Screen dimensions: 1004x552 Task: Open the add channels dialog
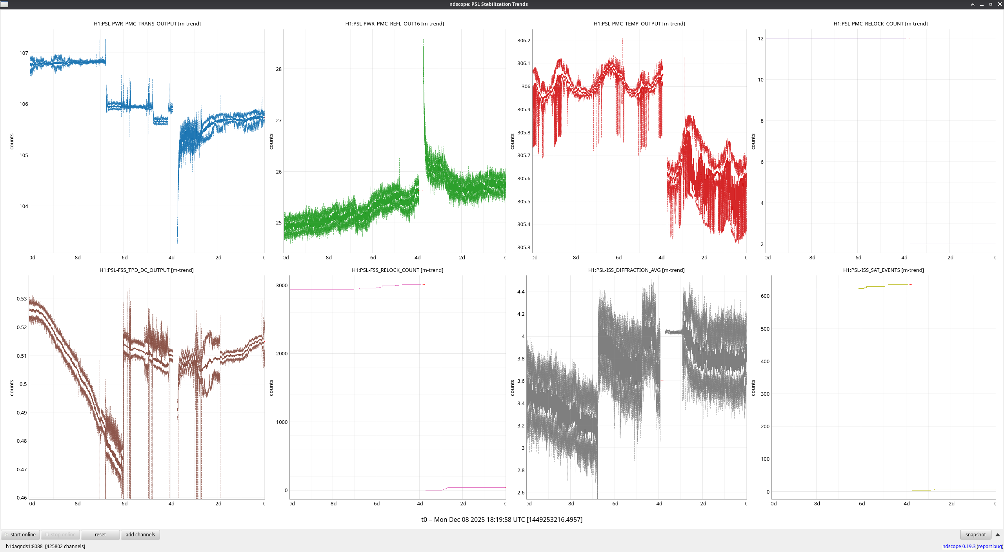click(x=140, y=534)
